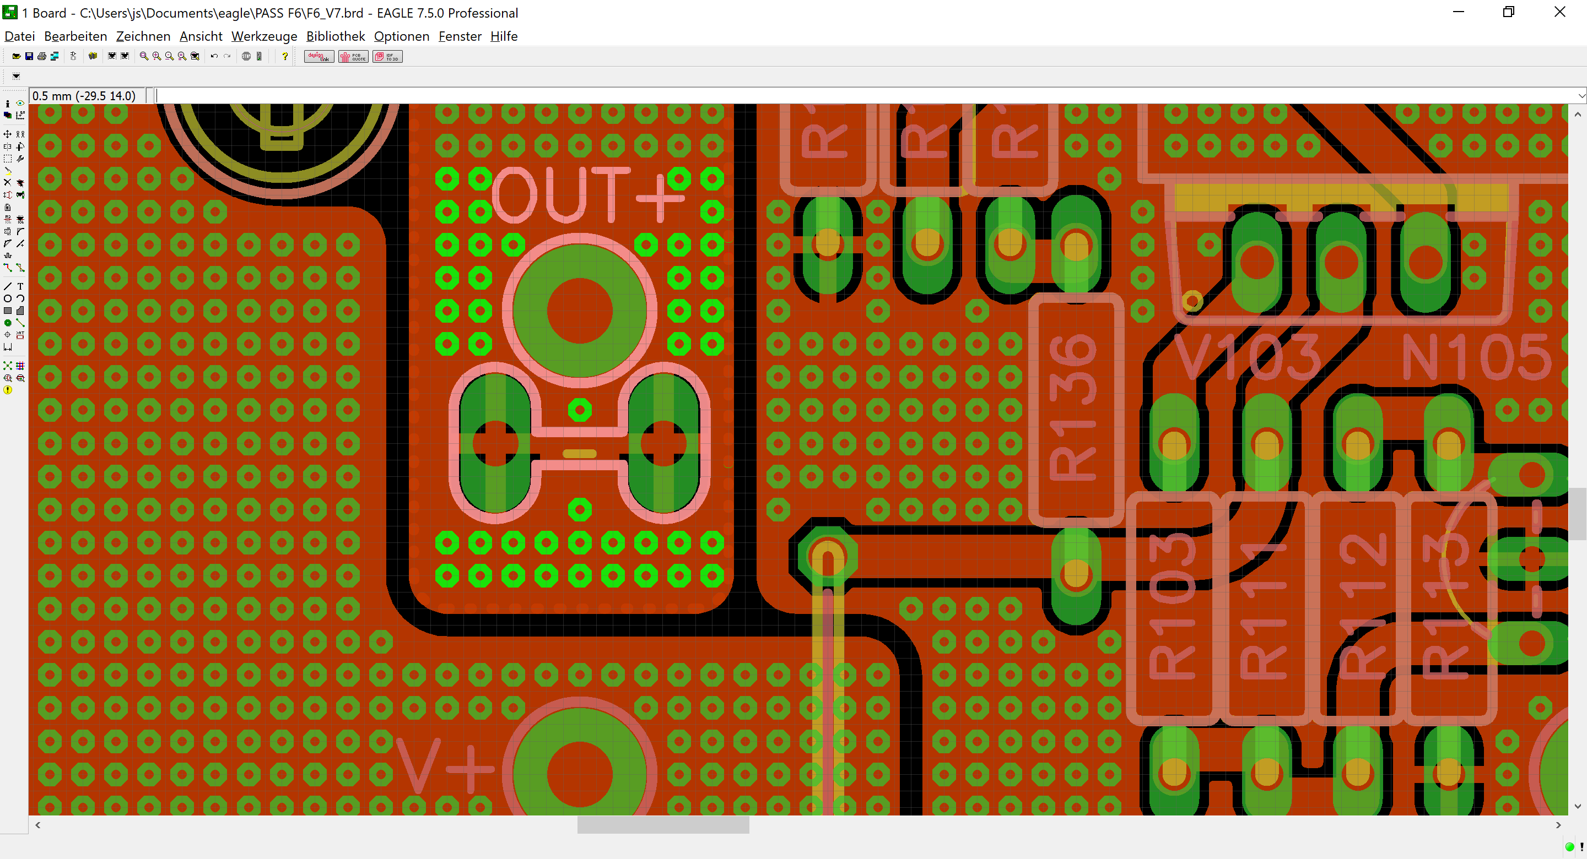Click the yellow Errors exclamation icon
The height and width of the screenshot is (859, 1587).
[x=7, y=390]
